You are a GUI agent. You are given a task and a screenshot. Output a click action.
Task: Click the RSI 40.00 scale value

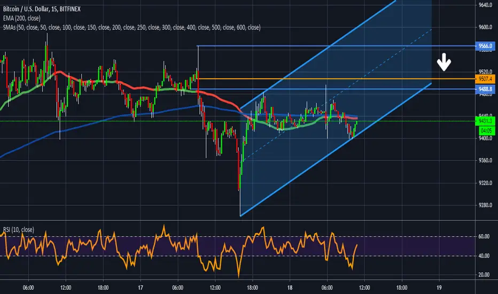point(484,256)
